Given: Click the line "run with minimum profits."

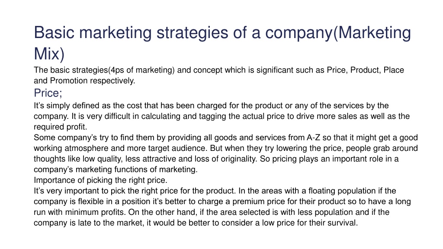Looking at the screenshot, I should coord(212,212).
